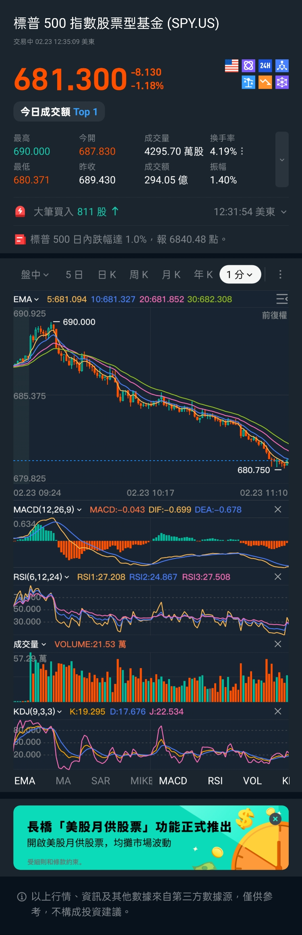This screenshot has height=935, width=302.
Task: Open chart indicator settings icon beside EMA values
Action: click(281, 299)
